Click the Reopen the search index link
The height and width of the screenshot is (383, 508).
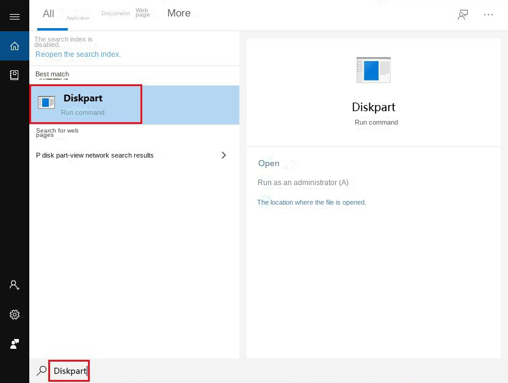(78, 54)
